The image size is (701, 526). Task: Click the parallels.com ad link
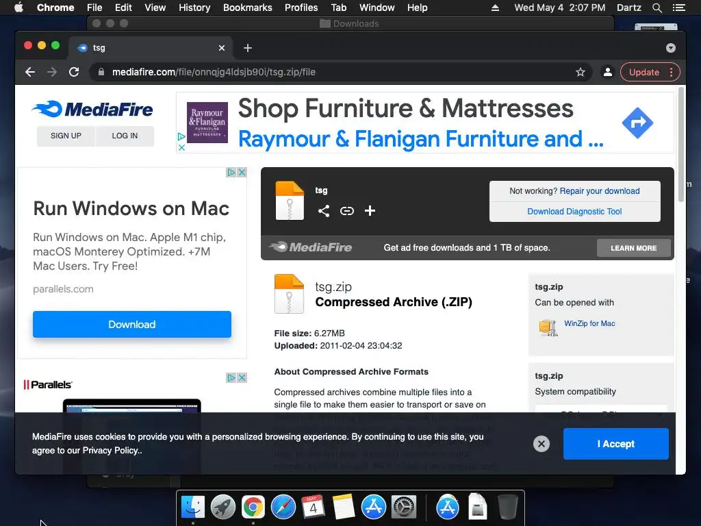click(x=63, y=289)
